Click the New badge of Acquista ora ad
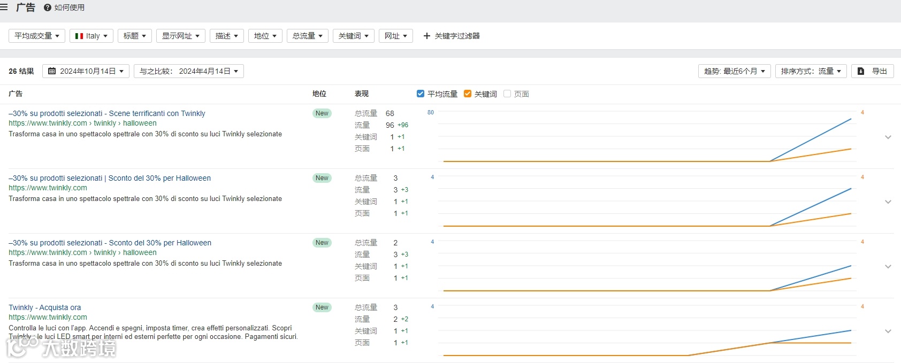This screenshot has width=901, height=363. click(x=322, y=307)
